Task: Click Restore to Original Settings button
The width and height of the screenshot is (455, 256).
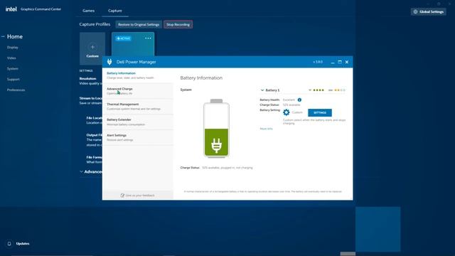Action: pyautogui.click(x=139, y=25)
